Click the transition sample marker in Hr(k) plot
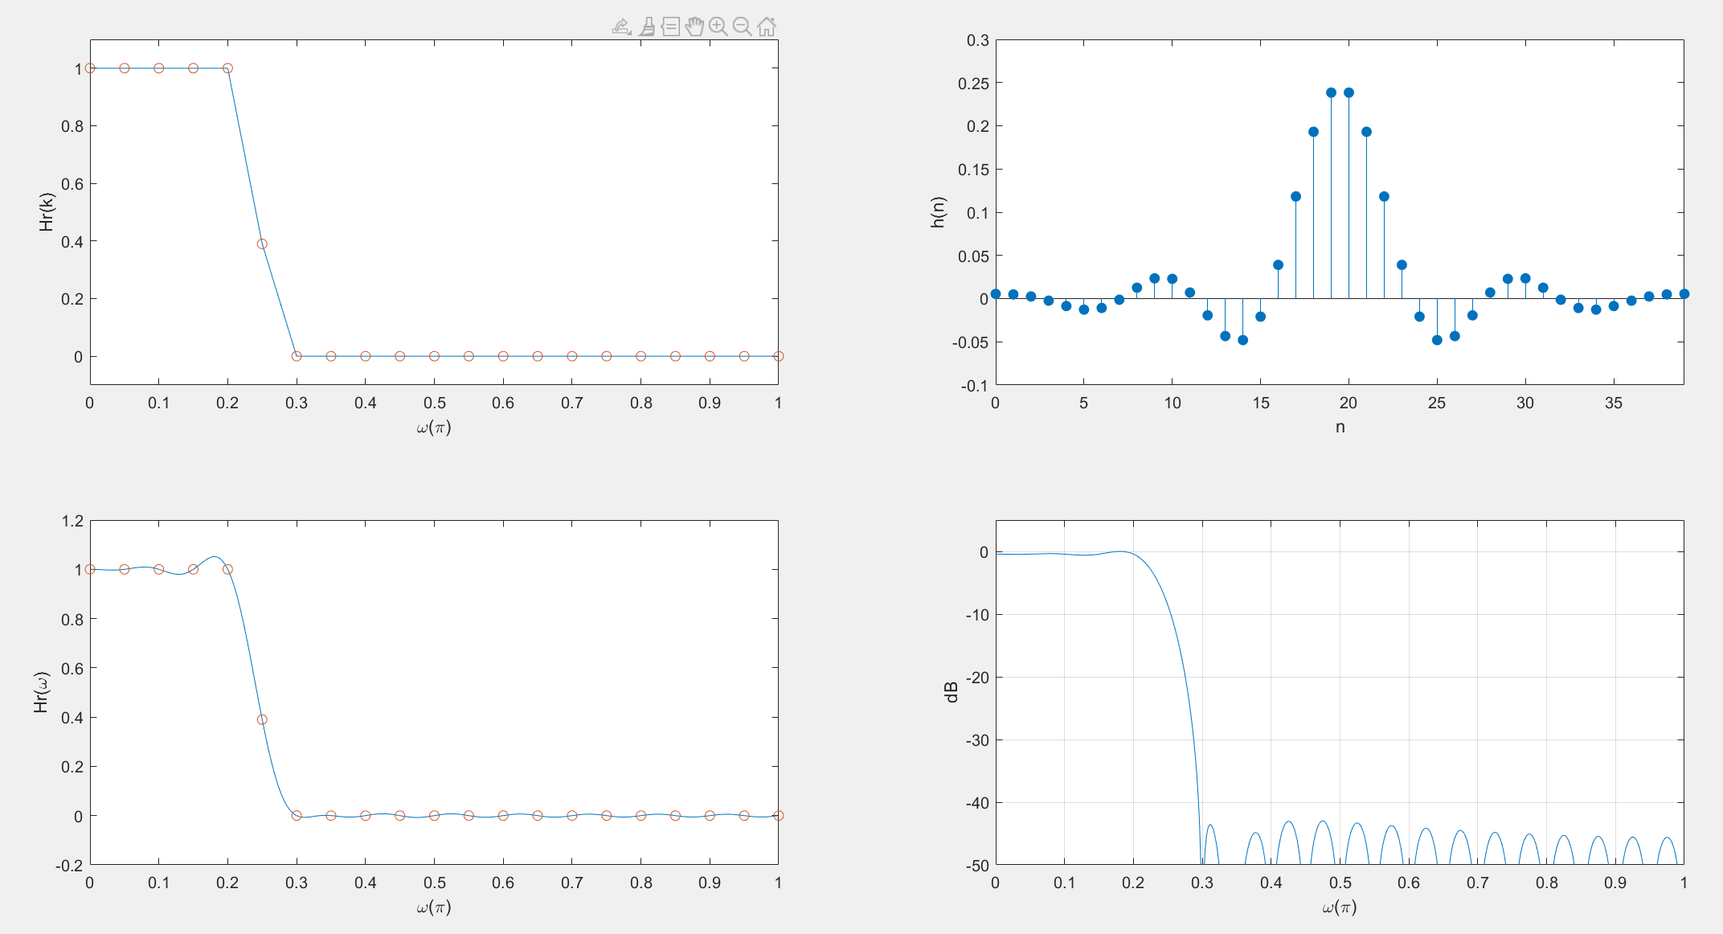Image resolution: width=1723 pixels, height=934 pixels. [x=262, y=244]
